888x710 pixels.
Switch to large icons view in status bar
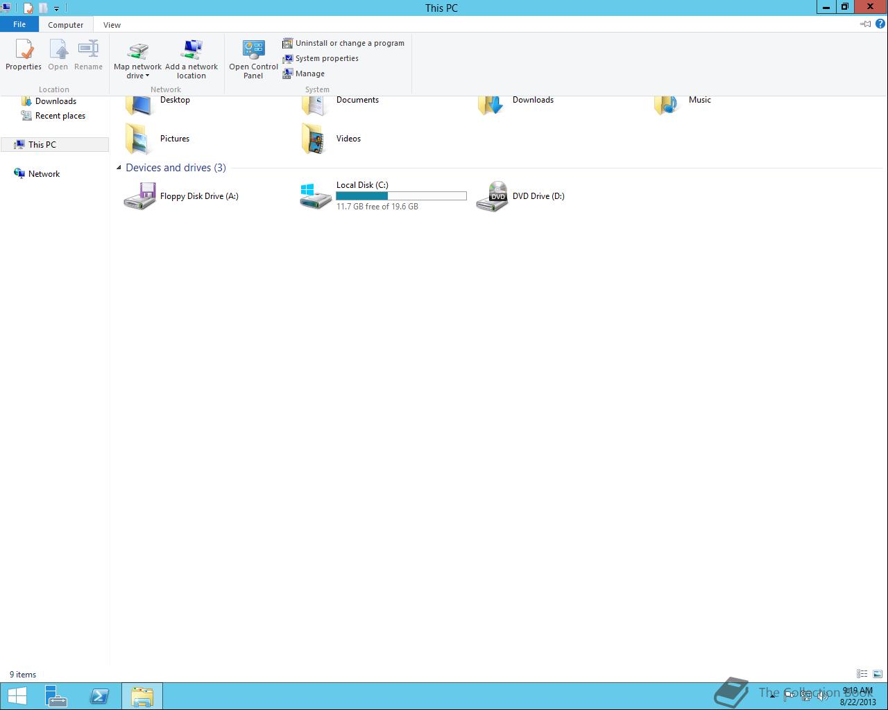(x=878, y=674)
